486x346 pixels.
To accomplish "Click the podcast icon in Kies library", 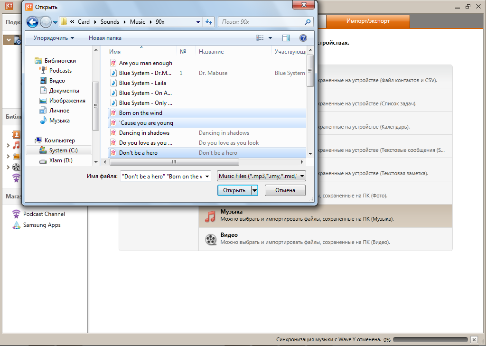I will coord(16,178).
